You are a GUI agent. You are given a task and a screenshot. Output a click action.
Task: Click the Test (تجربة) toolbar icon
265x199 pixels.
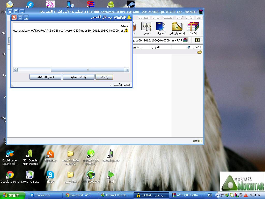160,28
